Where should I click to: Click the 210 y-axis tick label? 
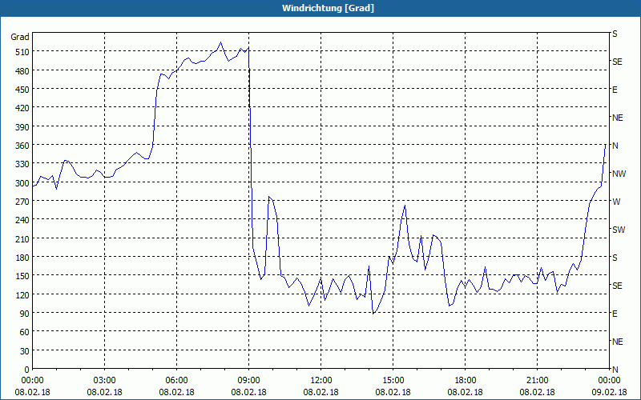click(22, 238)
